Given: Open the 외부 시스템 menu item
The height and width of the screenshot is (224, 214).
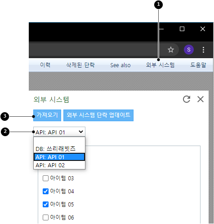Looking at the screenshot, I should tap(160, 65).
